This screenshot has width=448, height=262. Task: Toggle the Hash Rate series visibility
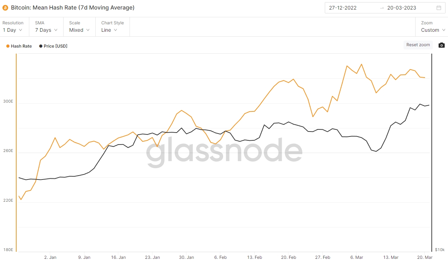pos(21,46)
